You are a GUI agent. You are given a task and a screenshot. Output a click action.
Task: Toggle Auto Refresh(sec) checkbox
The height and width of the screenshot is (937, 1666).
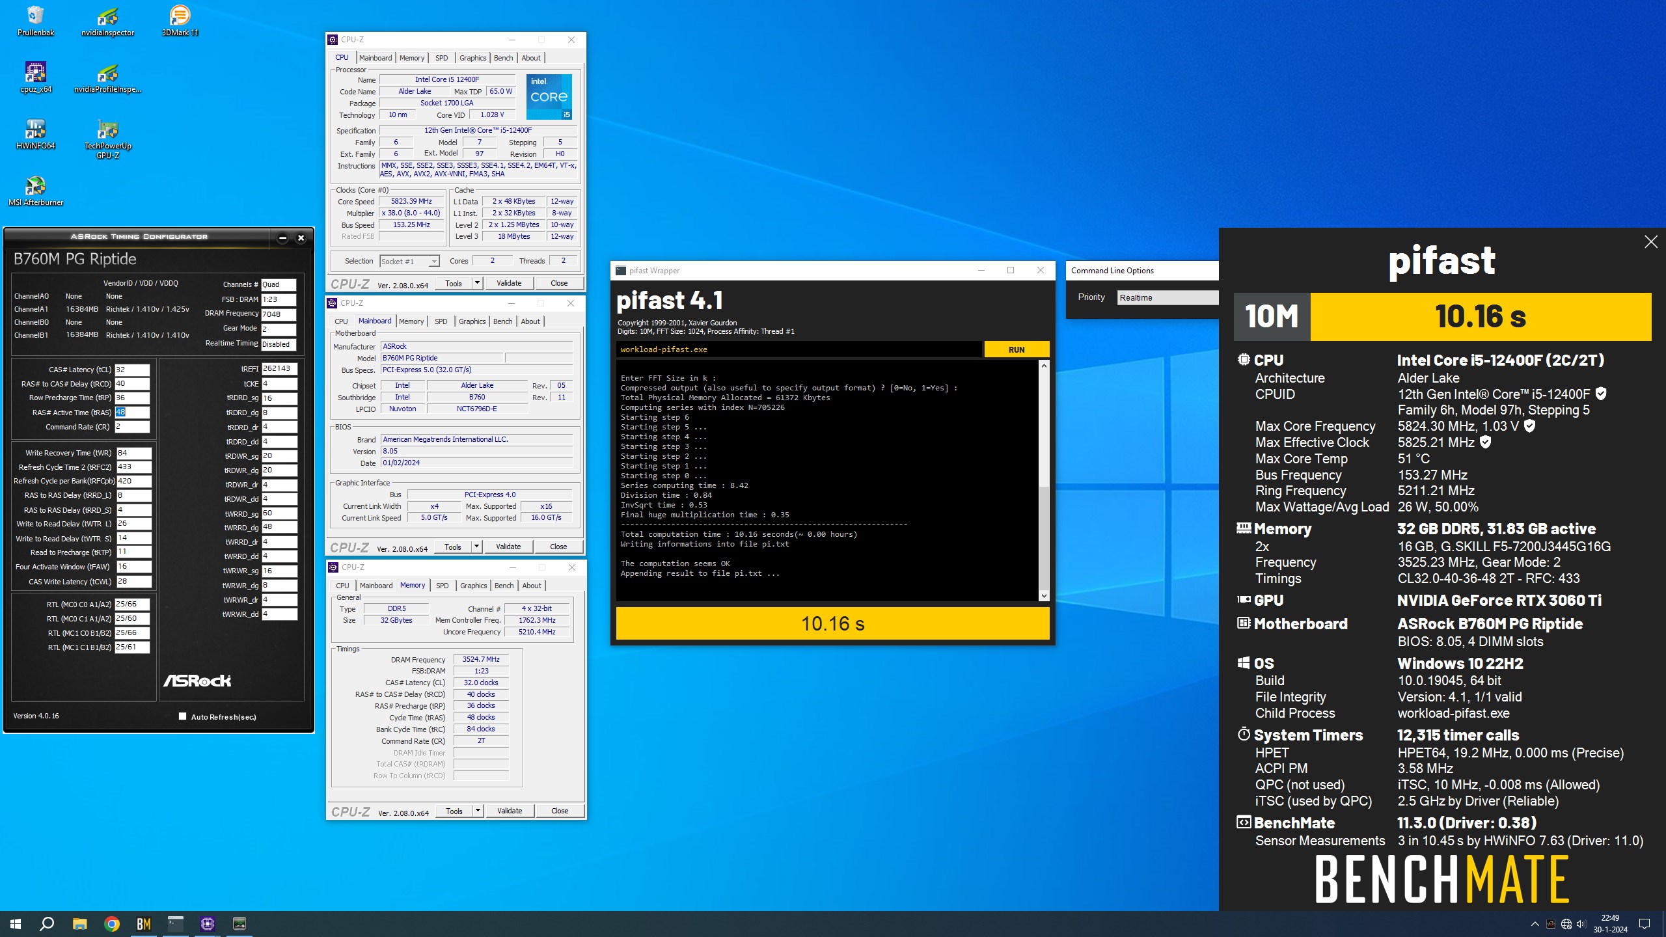point(182,716)
